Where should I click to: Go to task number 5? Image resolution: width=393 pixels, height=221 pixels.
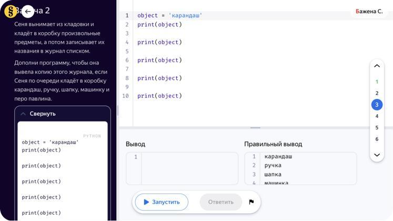click(377, 128)
